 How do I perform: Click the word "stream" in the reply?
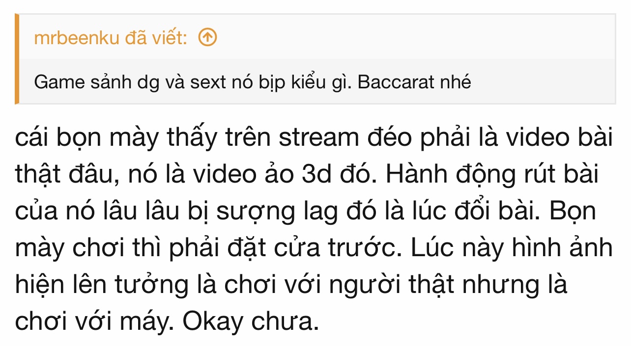(318, 138)
